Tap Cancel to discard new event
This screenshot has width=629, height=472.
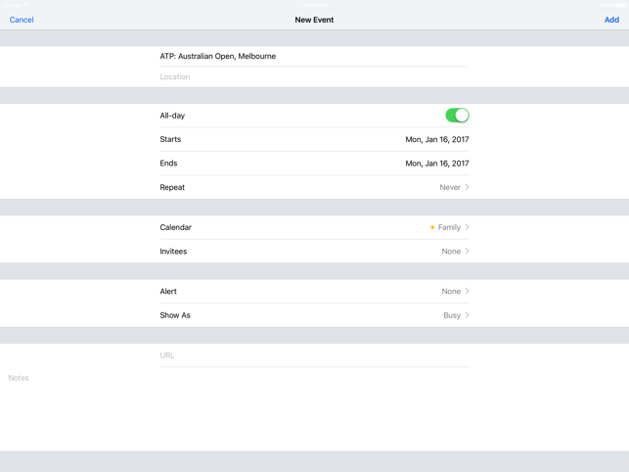[22, 20]
